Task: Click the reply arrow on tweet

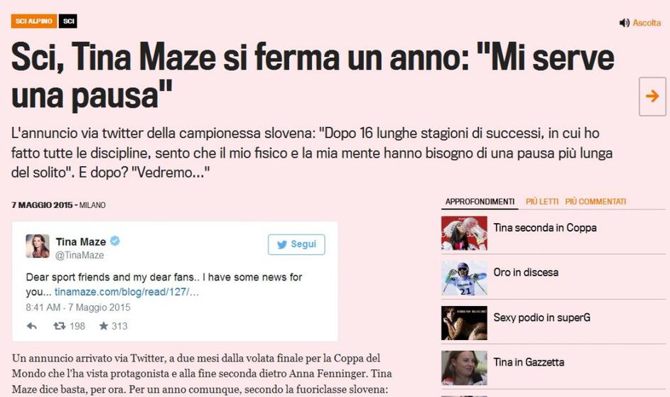Action: (x=32, y=326)
